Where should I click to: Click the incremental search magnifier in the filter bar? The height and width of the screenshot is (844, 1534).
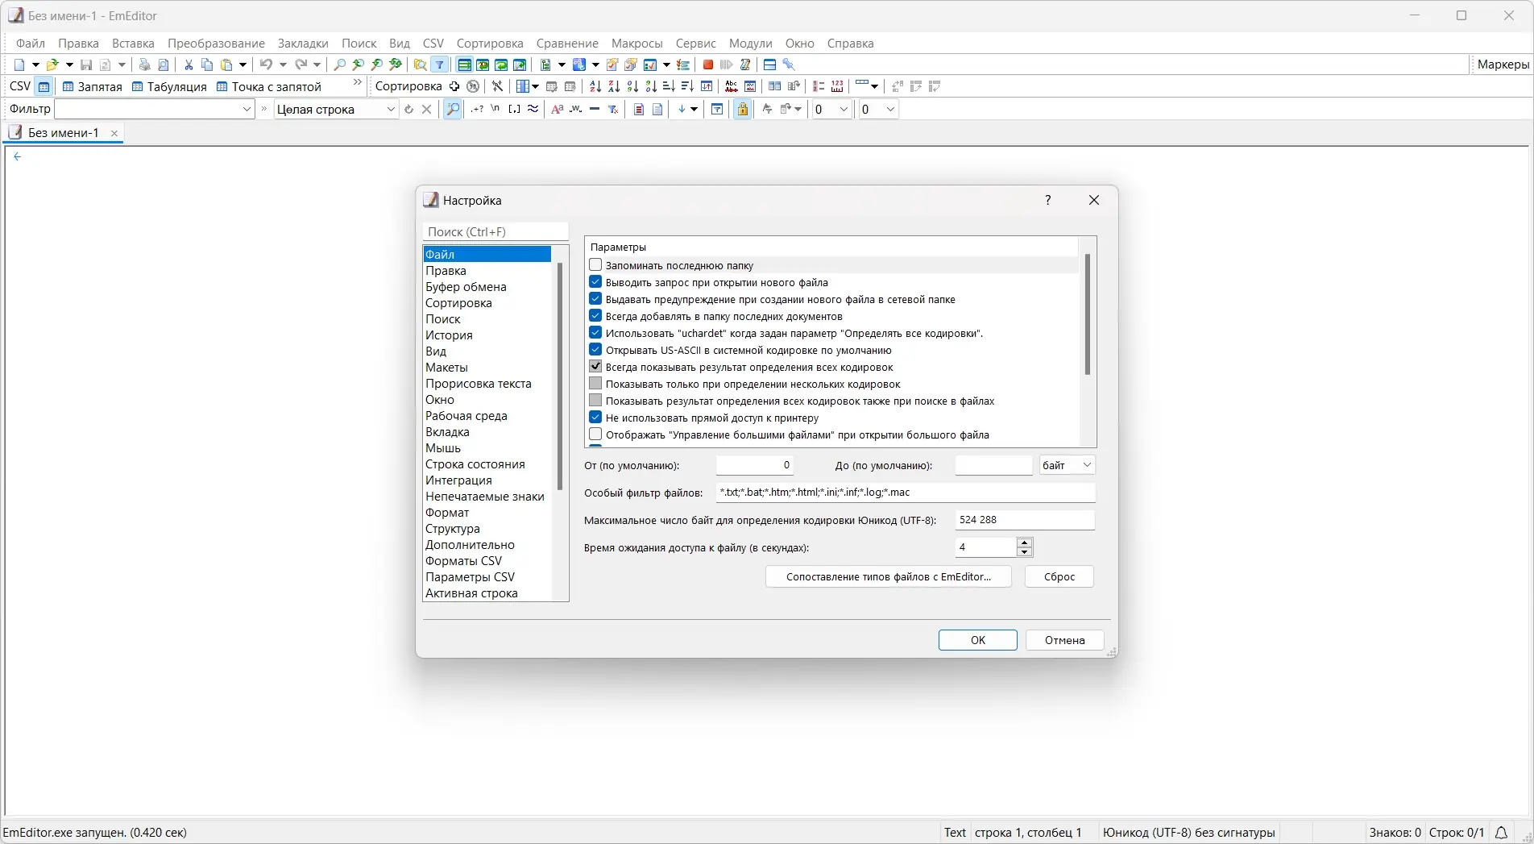[x=453, y=109]
